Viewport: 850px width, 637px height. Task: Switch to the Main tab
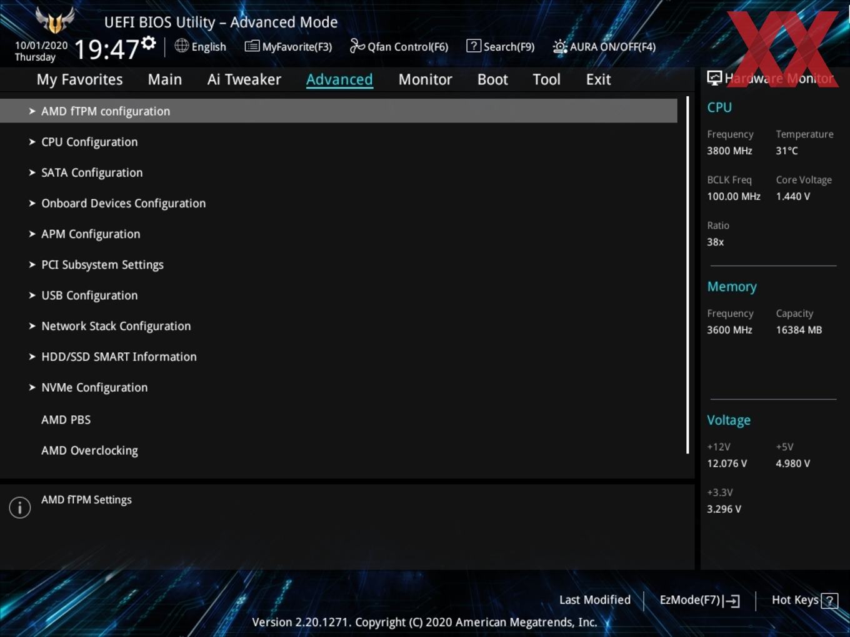tap(165, 79)
